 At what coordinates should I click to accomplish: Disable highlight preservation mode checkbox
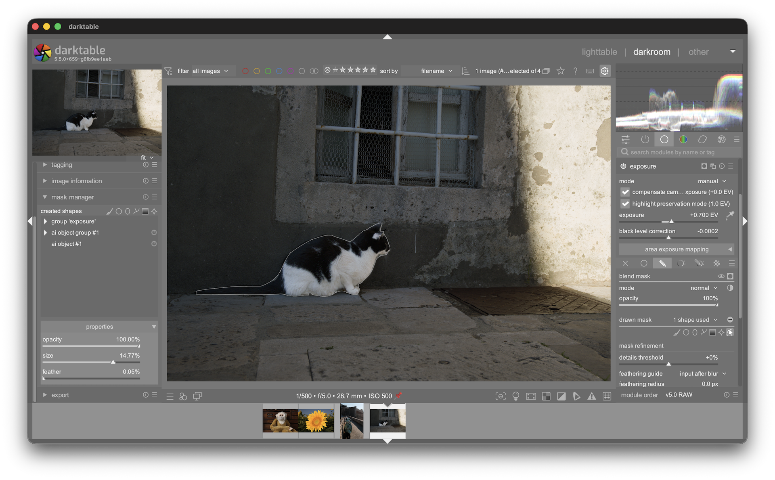625,204
